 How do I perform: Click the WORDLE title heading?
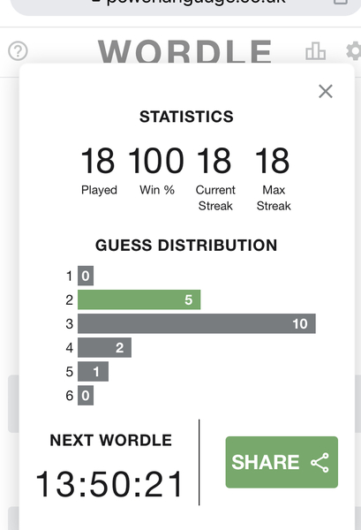[x=184, y=51]
